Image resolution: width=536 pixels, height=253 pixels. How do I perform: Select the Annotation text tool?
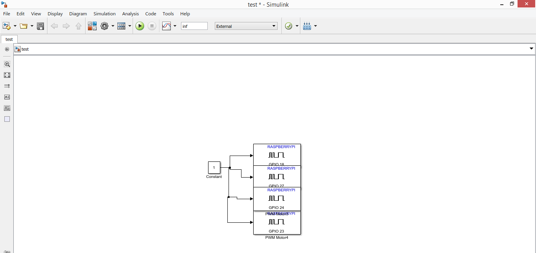pos(7,97)
